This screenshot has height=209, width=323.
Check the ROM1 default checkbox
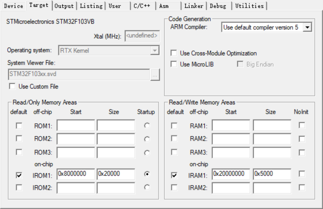click(x=19, y=126)
